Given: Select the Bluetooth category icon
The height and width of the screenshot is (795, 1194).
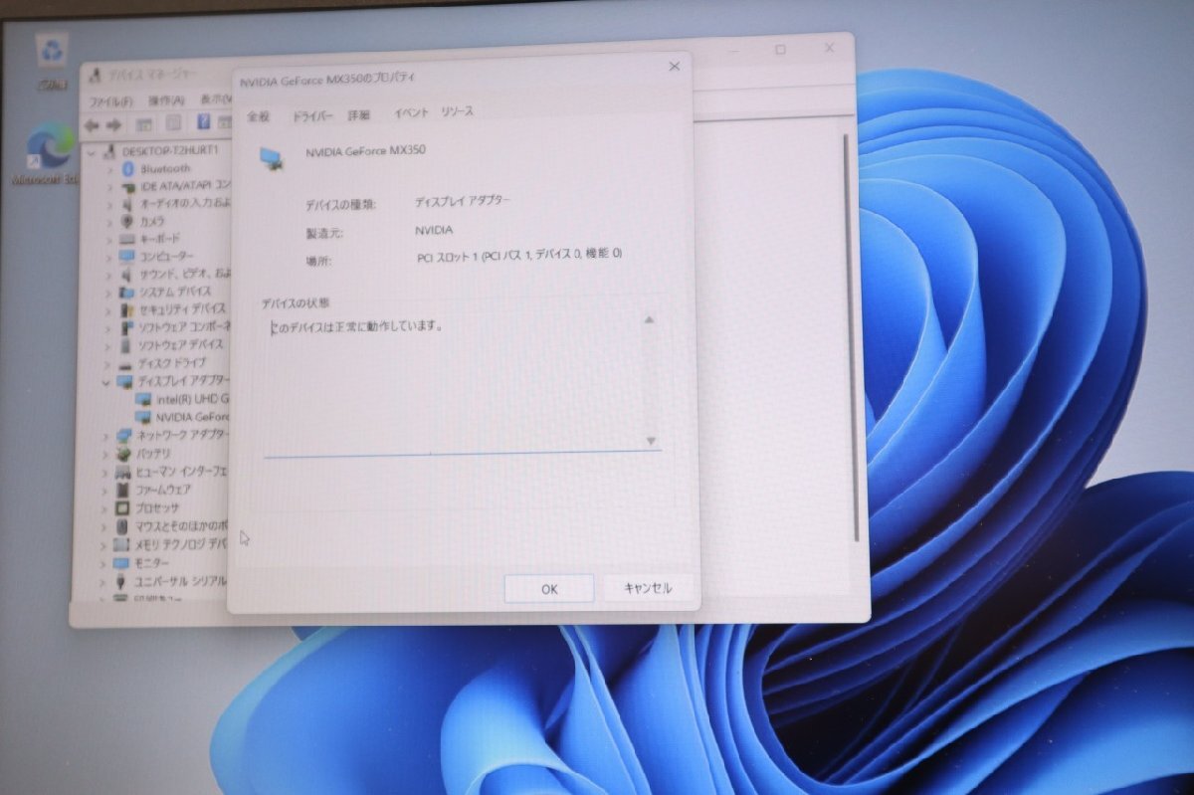Looking at the screenshot, I should [x=127, y=168].
